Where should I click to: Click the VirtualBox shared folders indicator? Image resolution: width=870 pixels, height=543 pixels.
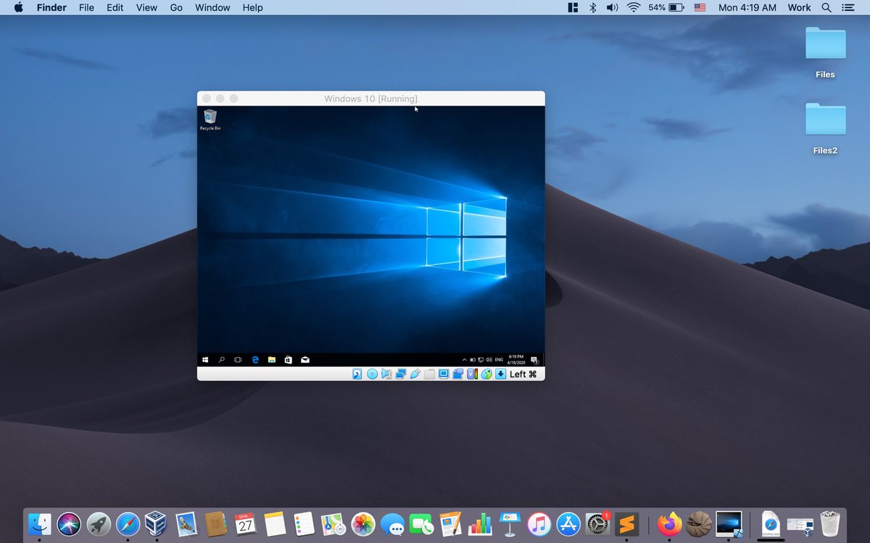[429, 374]
